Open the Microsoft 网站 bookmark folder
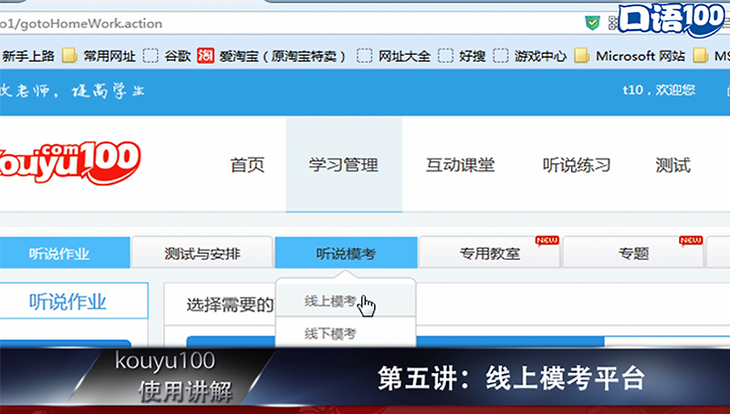Screen dimensions: 730x414 point(630,57)
